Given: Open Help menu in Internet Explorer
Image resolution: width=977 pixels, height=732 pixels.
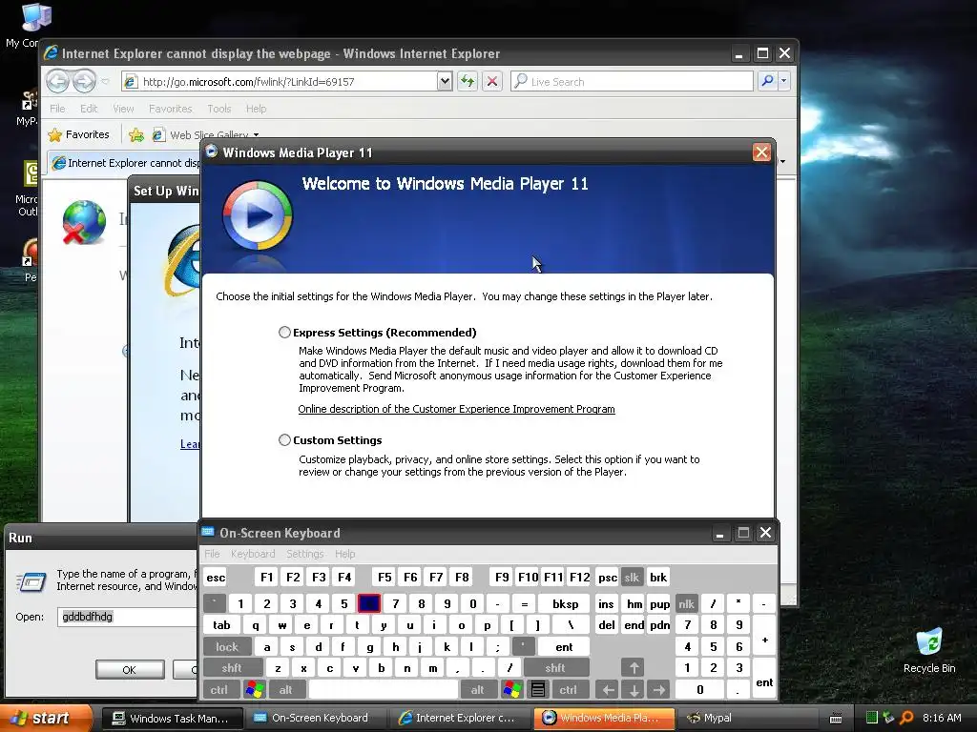Looking at the screenshot, I should coord(256,109).
